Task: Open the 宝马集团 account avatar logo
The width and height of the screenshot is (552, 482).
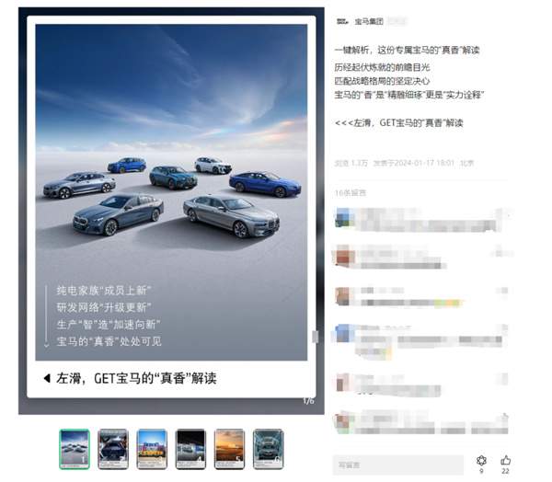Action: click(x=342, y=22)
